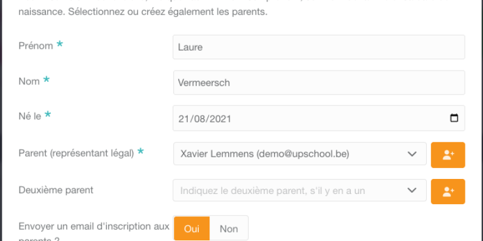The width and height of the screenshot is (483, 241).
Task: Click the Deuxième parent label
Action: pyautogui.click(x=56, y=190)
